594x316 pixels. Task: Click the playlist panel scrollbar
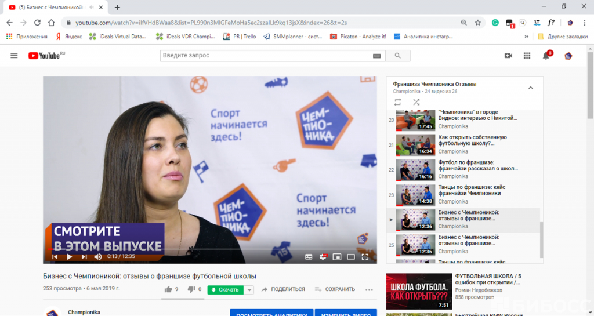coord(541,240)
